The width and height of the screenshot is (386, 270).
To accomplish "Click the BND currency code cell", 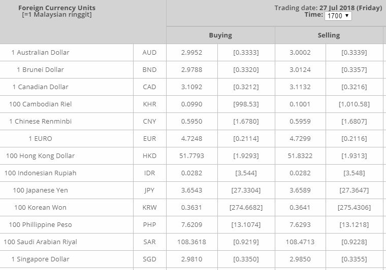I will pos(149,70).
